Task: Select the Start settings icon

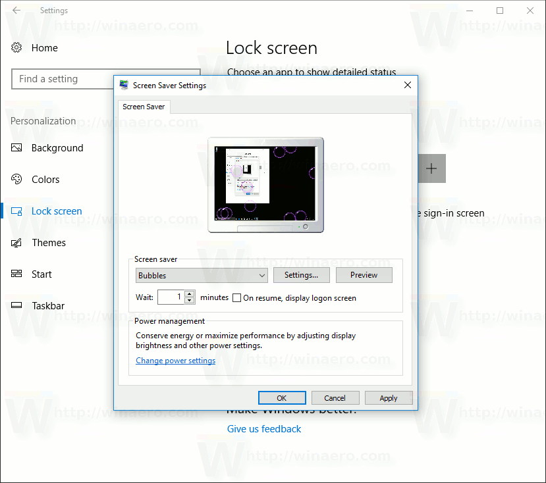Action: (x=16, y=274)
